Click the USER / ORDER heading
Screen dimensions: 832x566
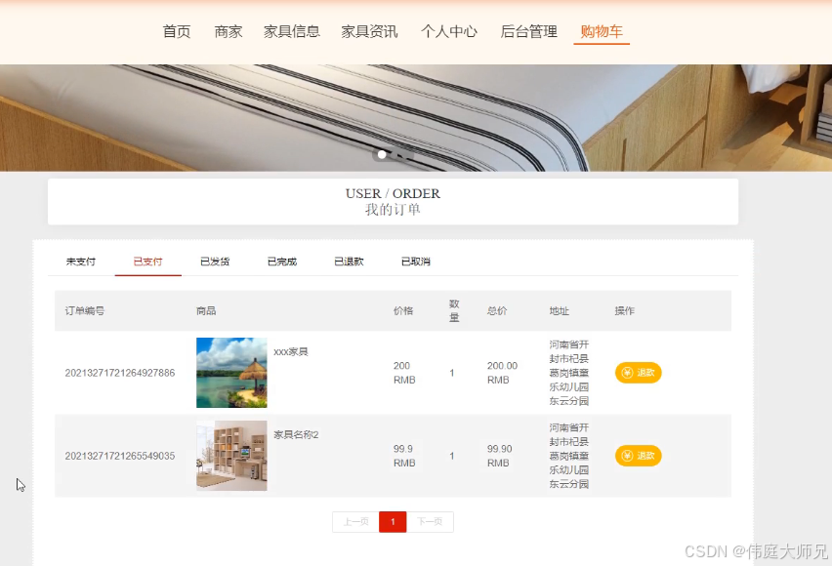pos(393,193)
